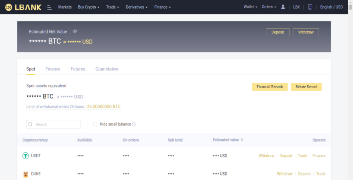Click the On orders column header
Image resolution: width=353 pixels, height=180 pixels.
pyautogui.click(x=131, y=140)
